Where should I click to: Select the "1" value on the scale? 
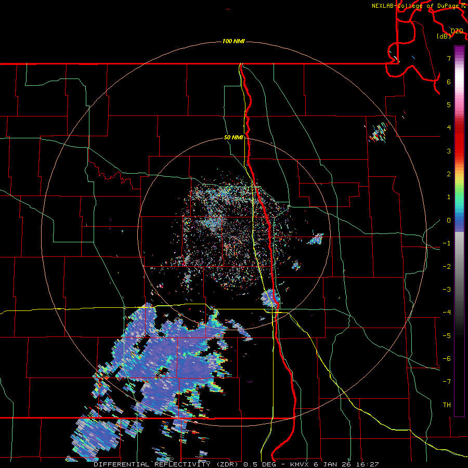pos(449,197)
